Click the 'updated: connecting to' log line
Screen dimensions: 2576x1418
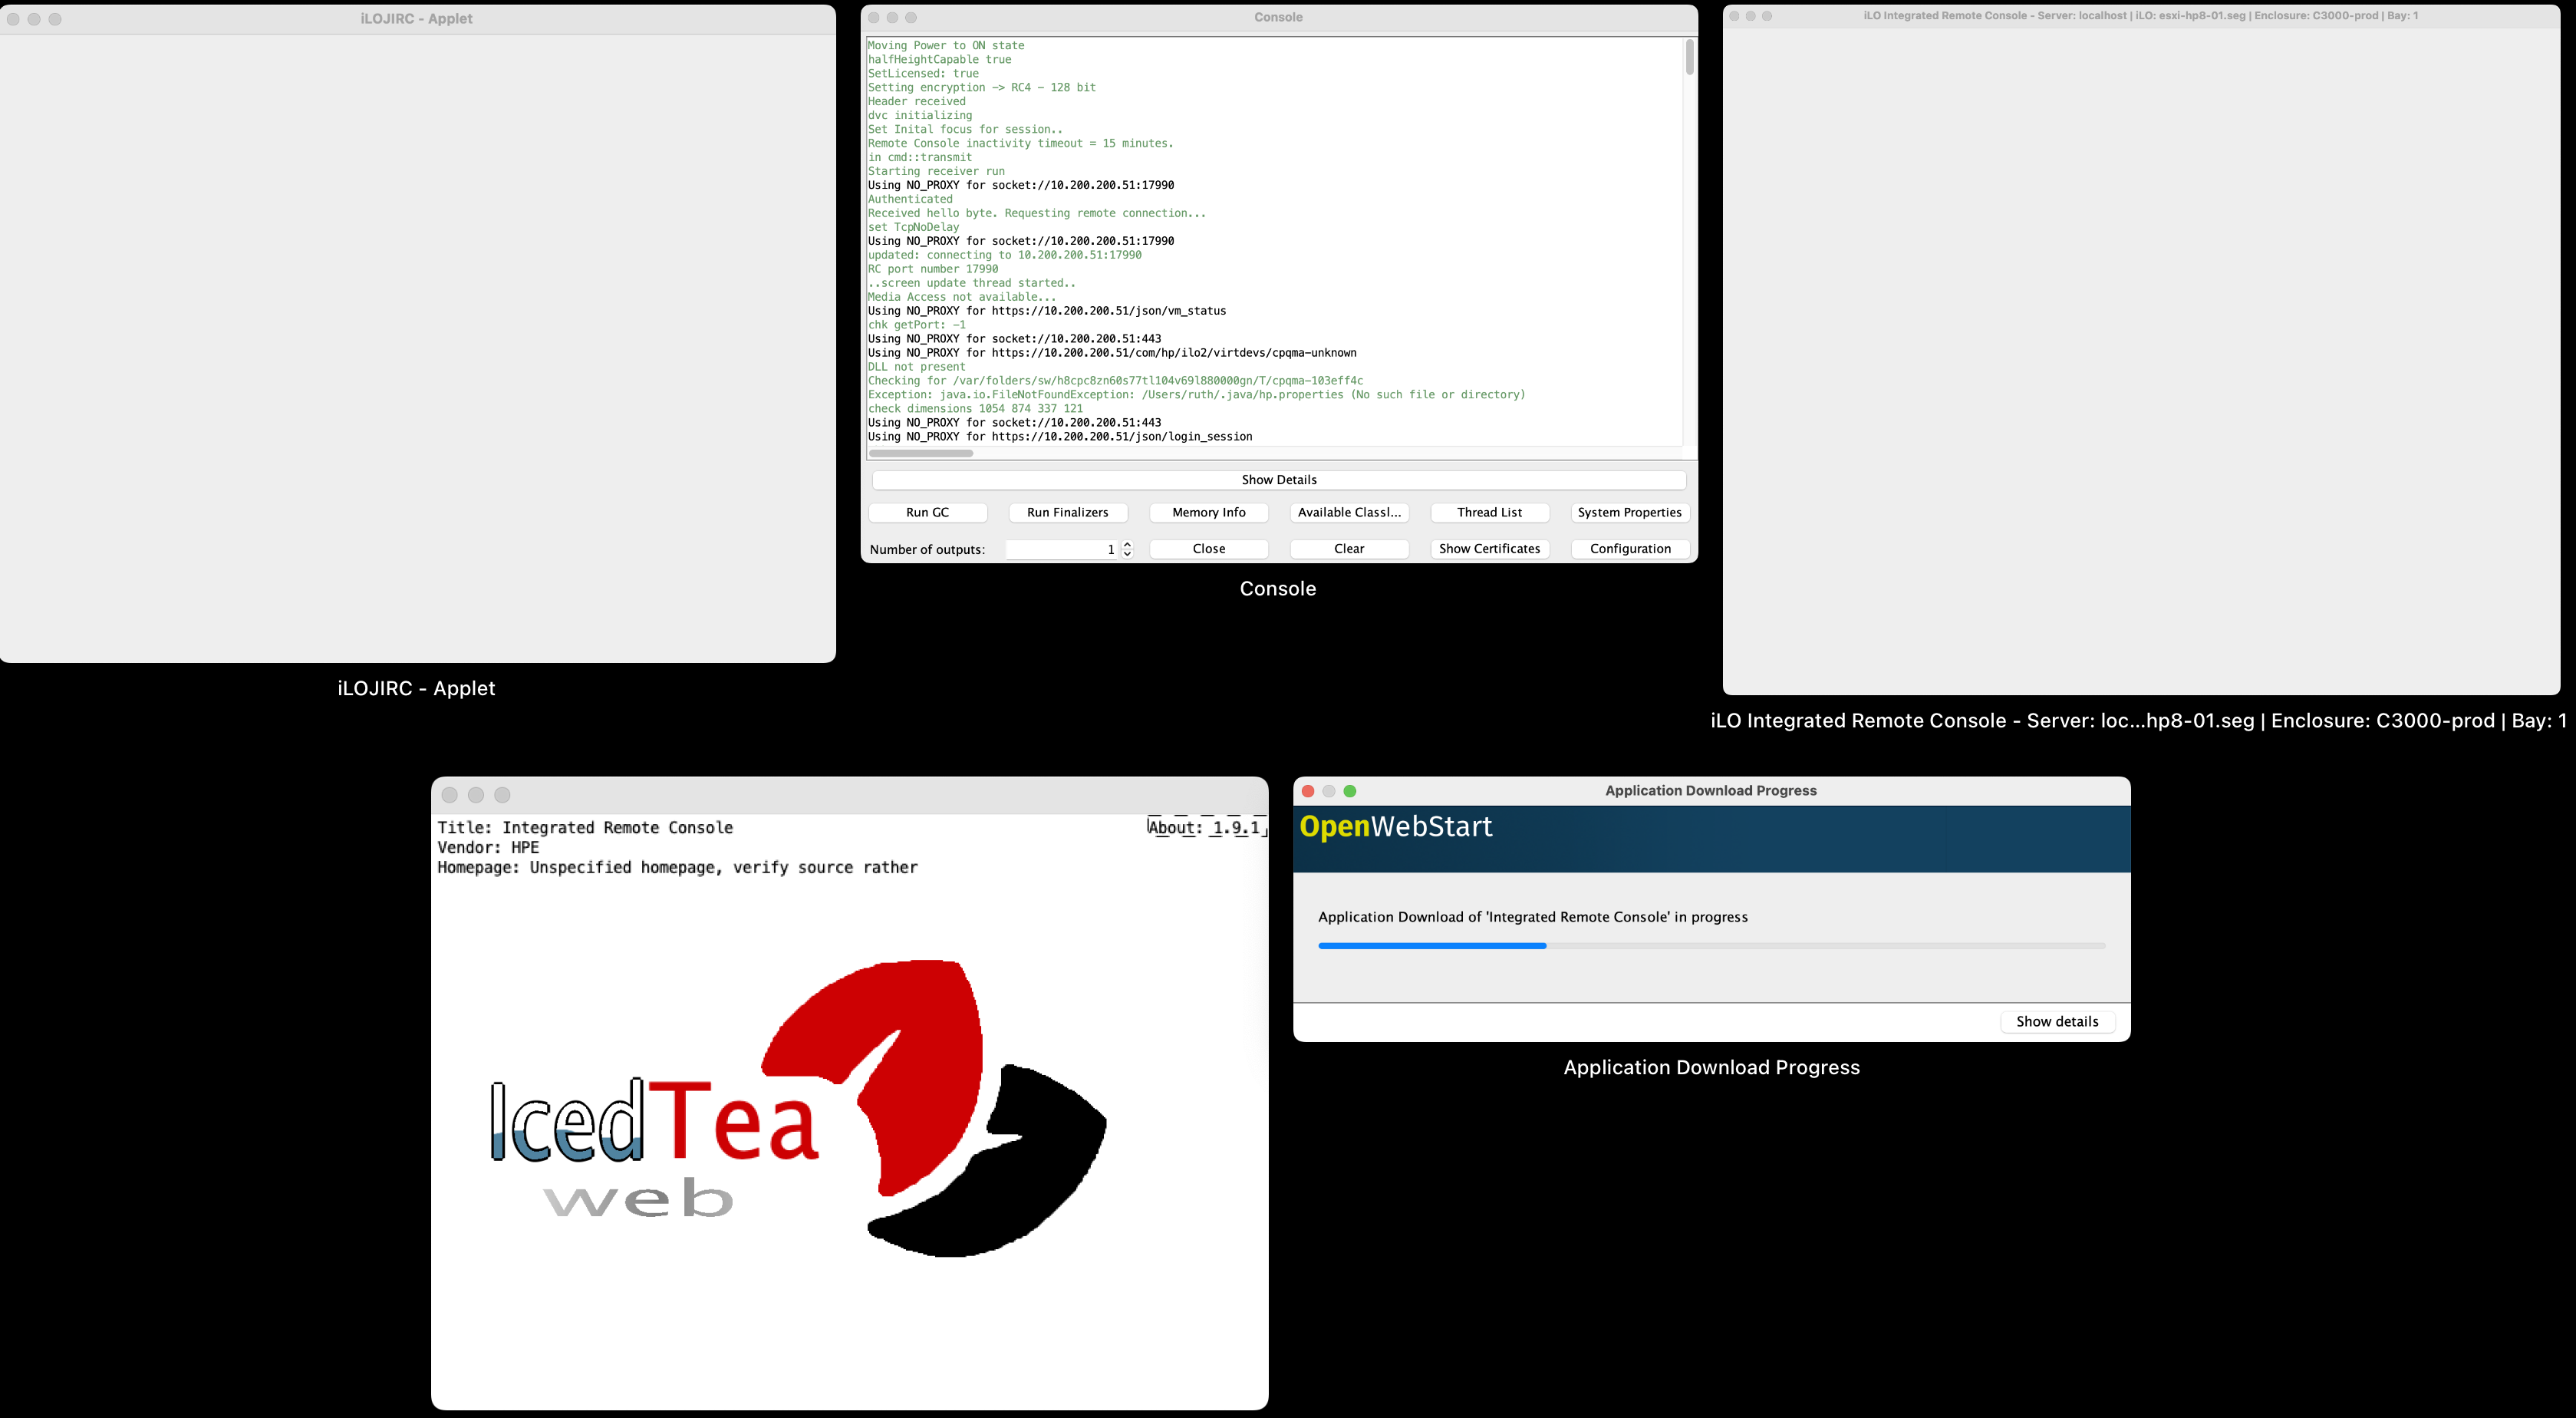(1004, 255)
